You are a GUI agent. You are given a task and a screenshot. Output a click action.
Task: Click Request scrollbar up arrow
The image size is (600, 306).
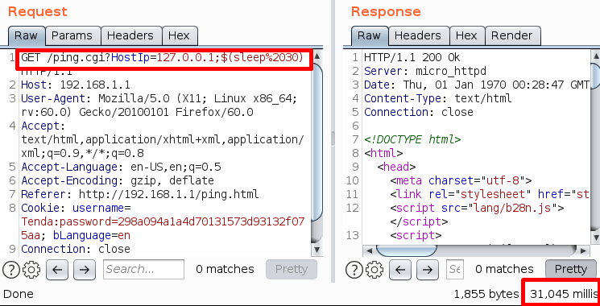tap(317, 56)
